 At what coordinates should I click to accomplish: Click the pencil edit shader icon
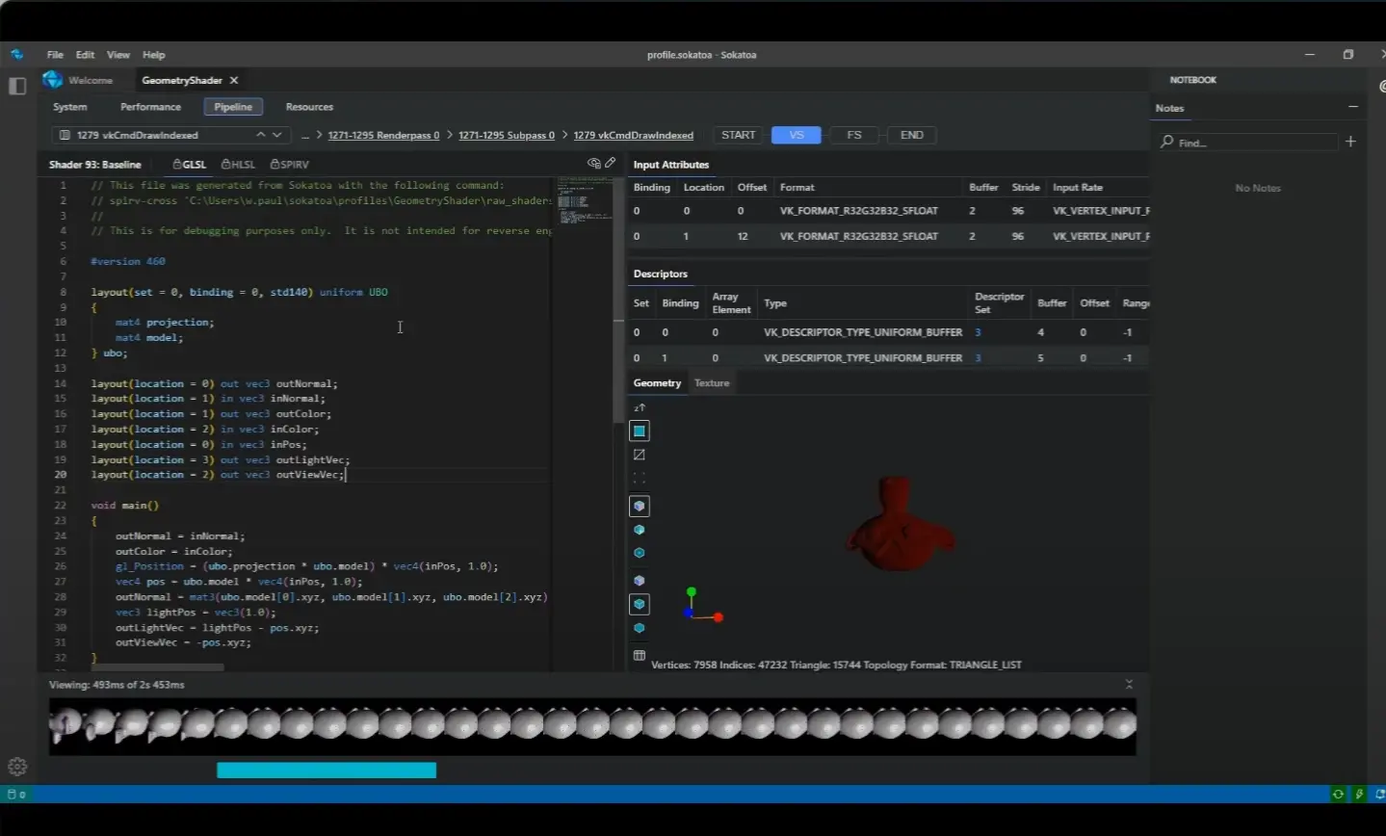pos(611,163)
